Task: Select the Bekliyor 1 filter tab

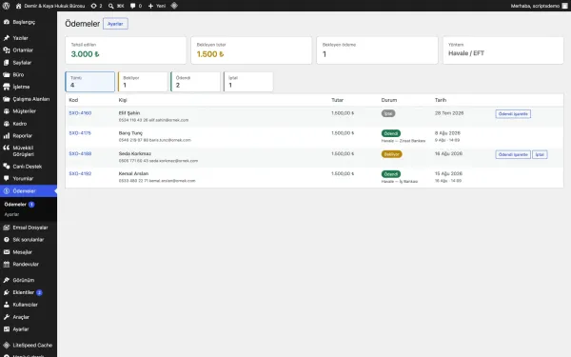Action: tap(143, 82)
